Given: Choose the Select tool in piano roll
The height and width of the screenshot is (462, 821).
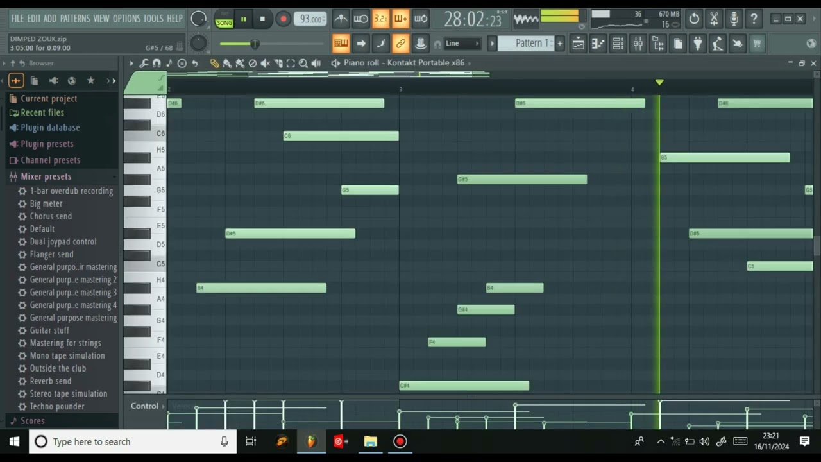Looking at the screenshot, I should tap(291, 63).
